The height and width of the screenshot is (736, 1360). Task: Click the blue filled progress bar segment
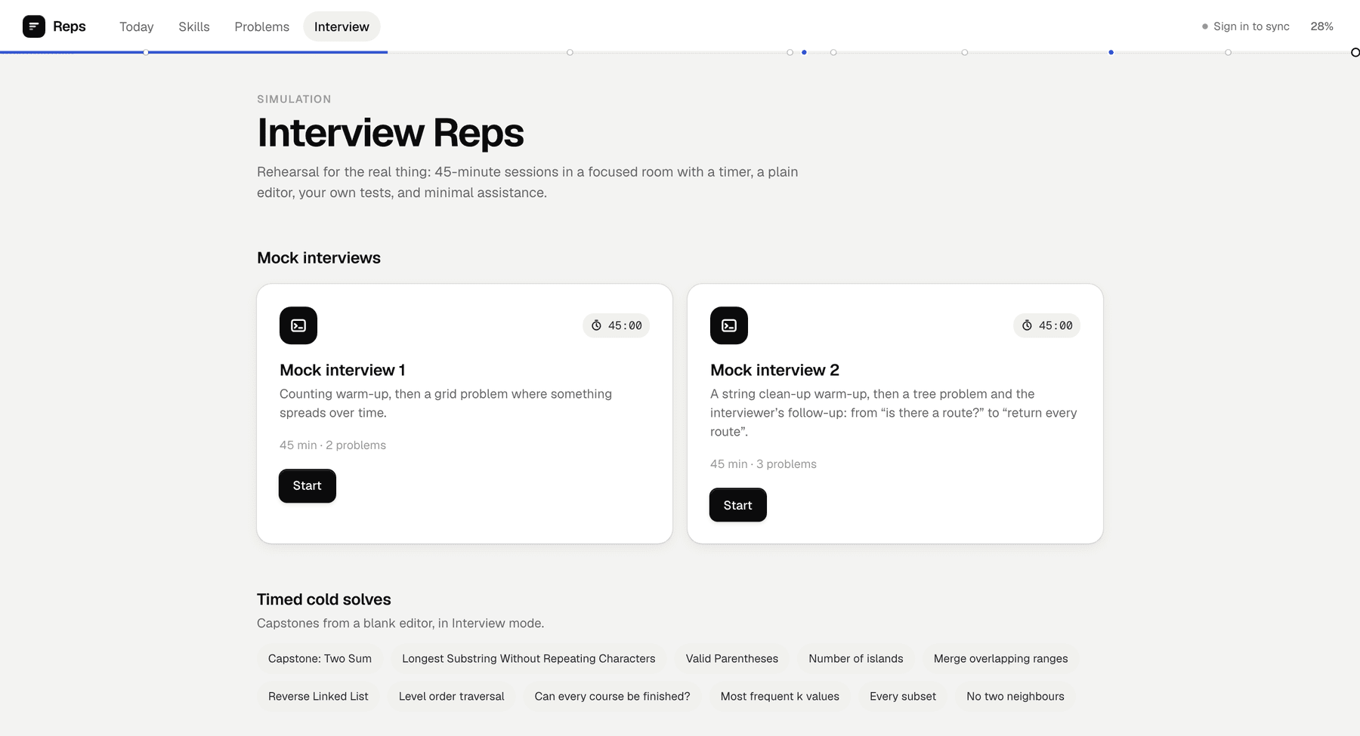(194, 52)
